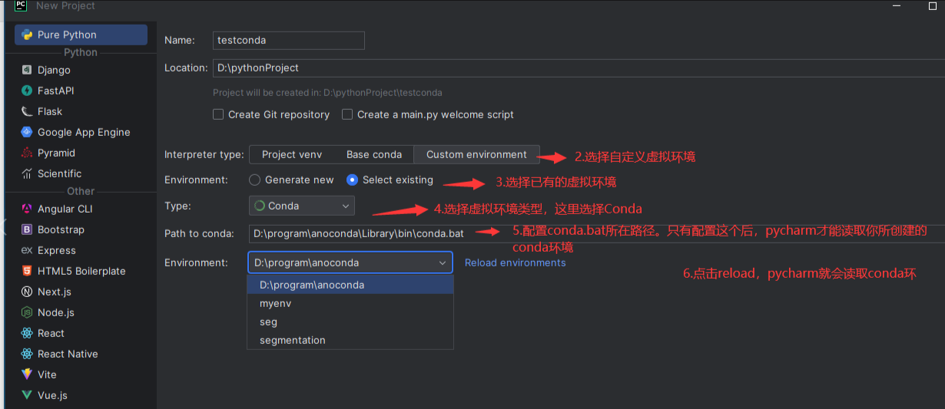Click the Bootstrap icon
The image size is (945, 409).
click(27, 229)
